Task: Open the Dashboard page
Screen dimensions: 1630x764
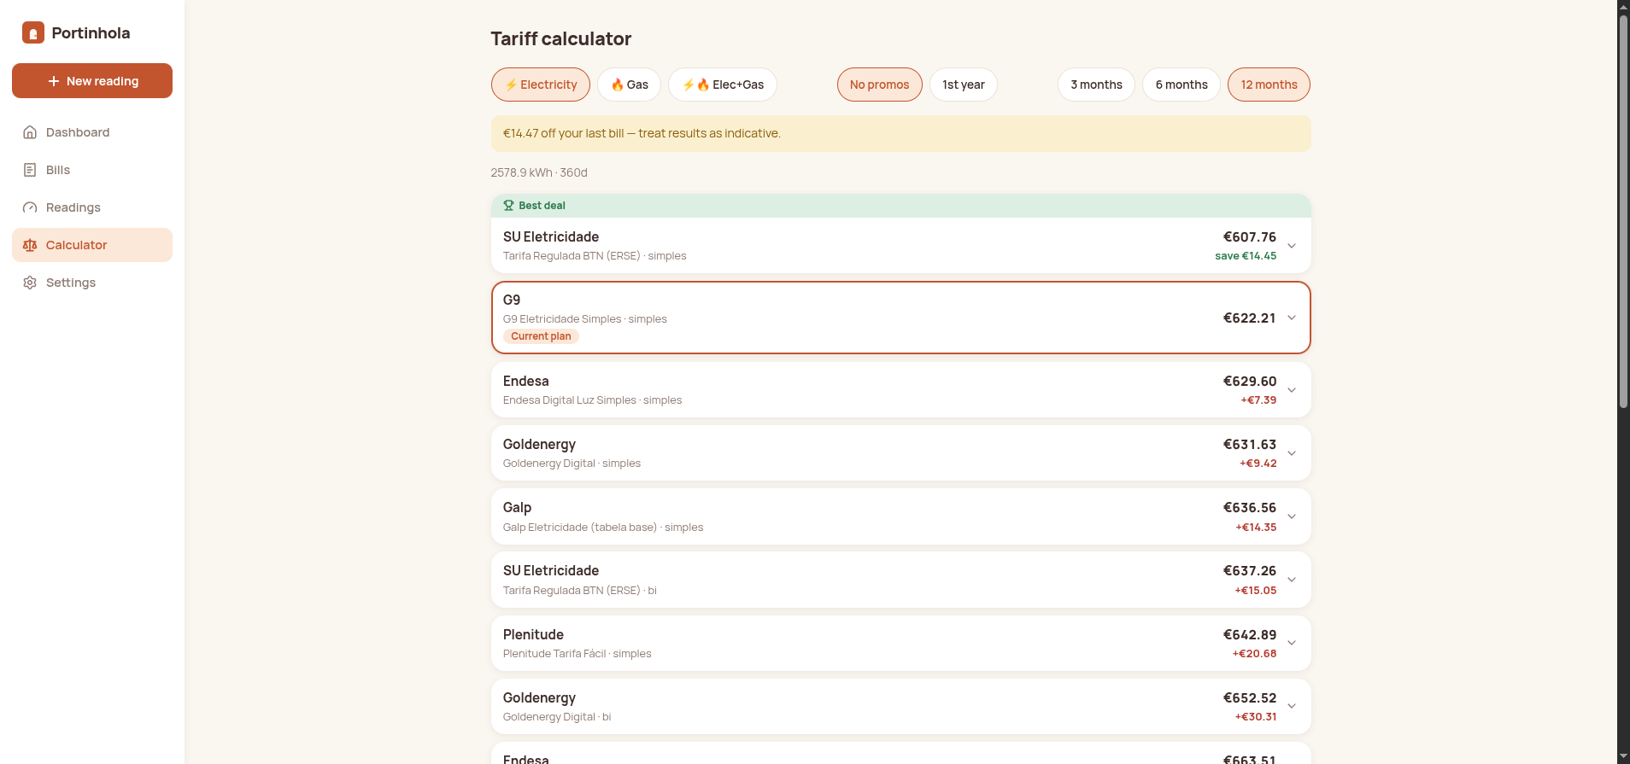Action: coord(92,132)
